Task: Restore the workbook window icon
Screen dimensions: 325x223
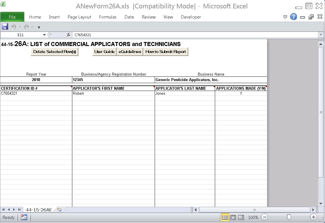Action: pyautogui.click(x=311, y=17)
